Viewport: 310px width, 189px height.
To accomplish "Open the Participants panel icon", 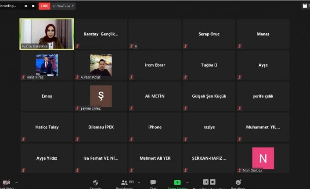I will [x=124, y=182].
